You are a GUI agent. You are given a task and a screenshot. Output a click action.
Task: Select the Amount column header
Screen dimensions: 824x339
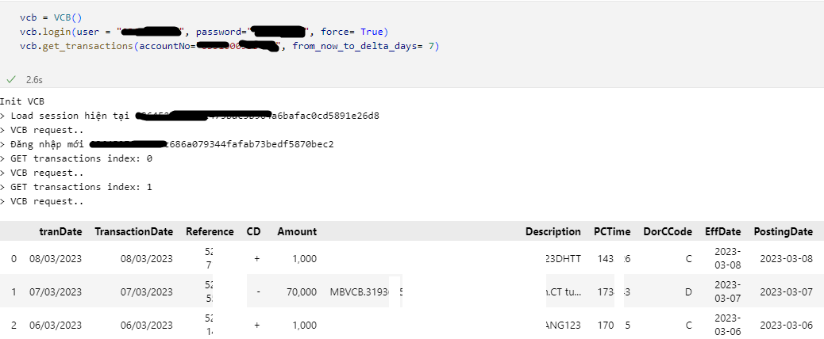click(x=297, y=231)
